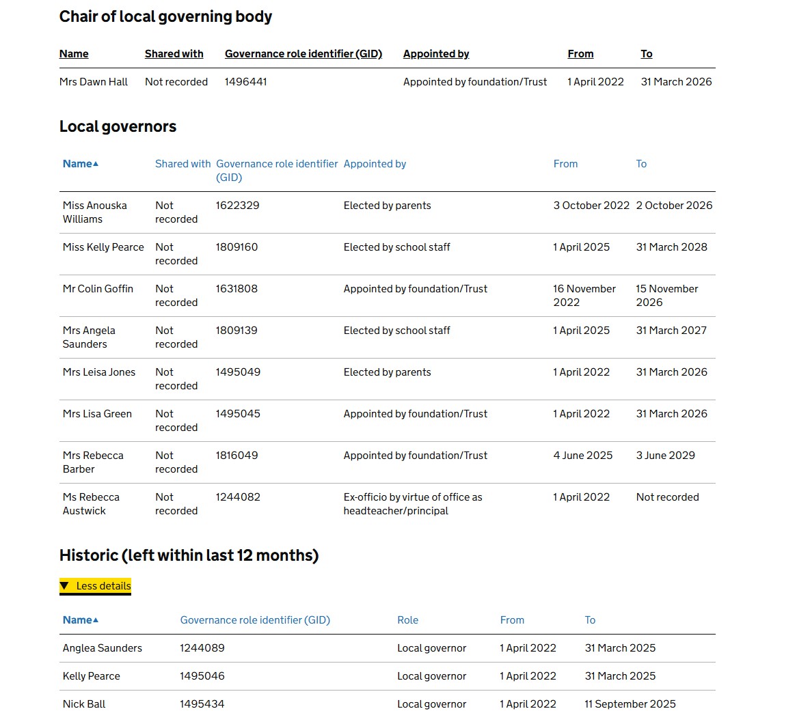Collapse the 'Less details' expander
The width and height of the screenshot is (797, 724).
point(96,586)
